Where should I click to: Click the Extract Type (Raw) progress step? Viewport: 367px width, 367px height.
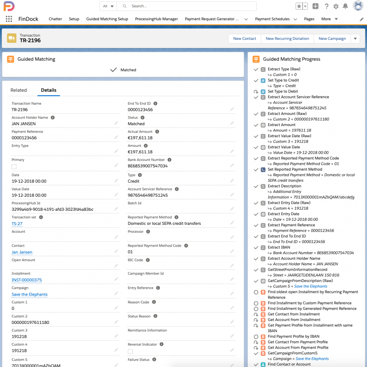pyautogui.click(x=284, y=69)
